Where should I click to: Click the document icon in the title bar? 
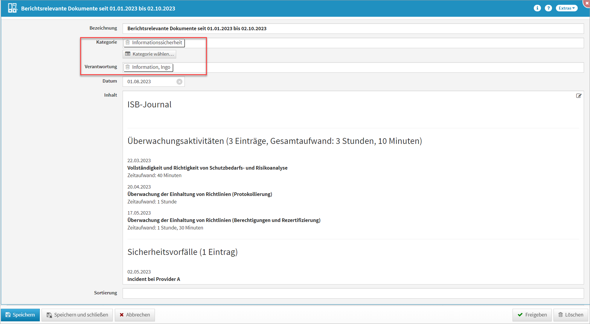12,8
